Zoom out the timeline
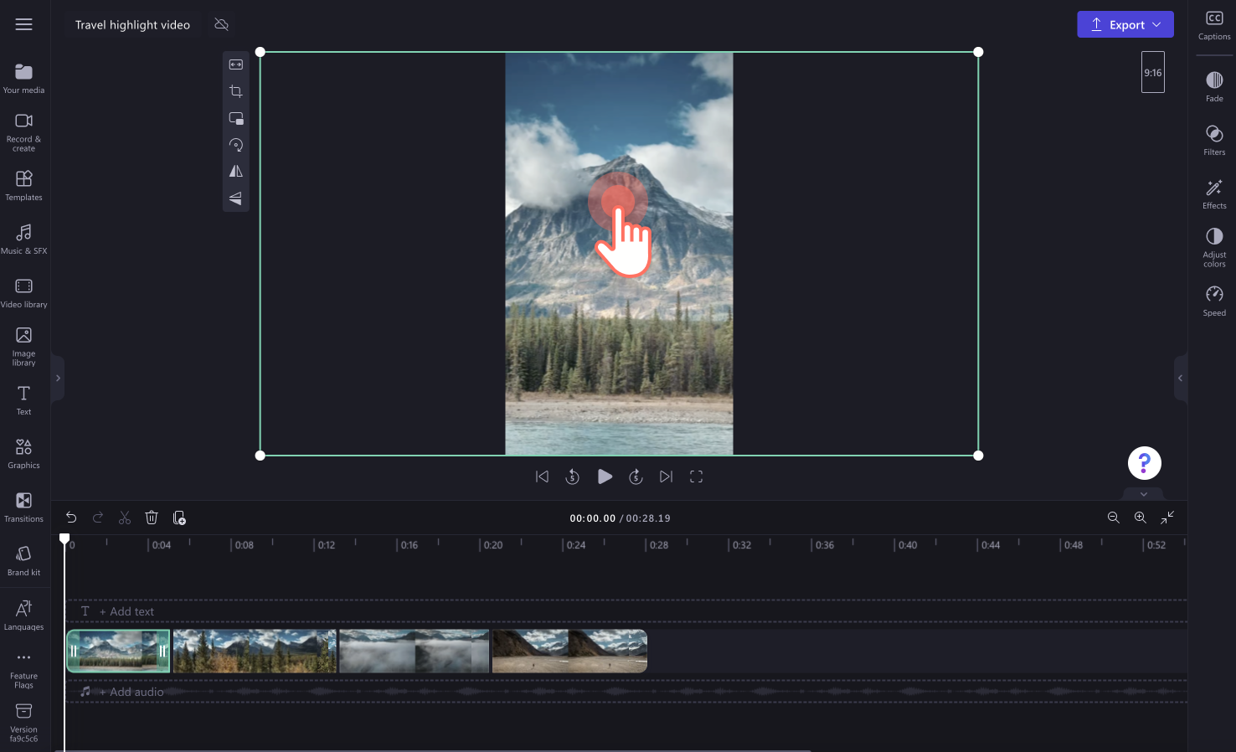1236x752 pixels. tap(1114, 518)
